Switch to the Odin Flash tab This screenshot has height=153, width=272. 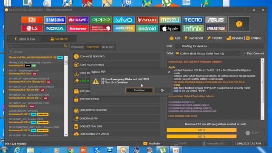tap(25, 39)
